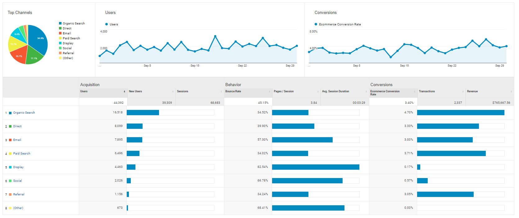Open the Display channel link
This screenshot has width=519, height=218.
pos(18,167)
